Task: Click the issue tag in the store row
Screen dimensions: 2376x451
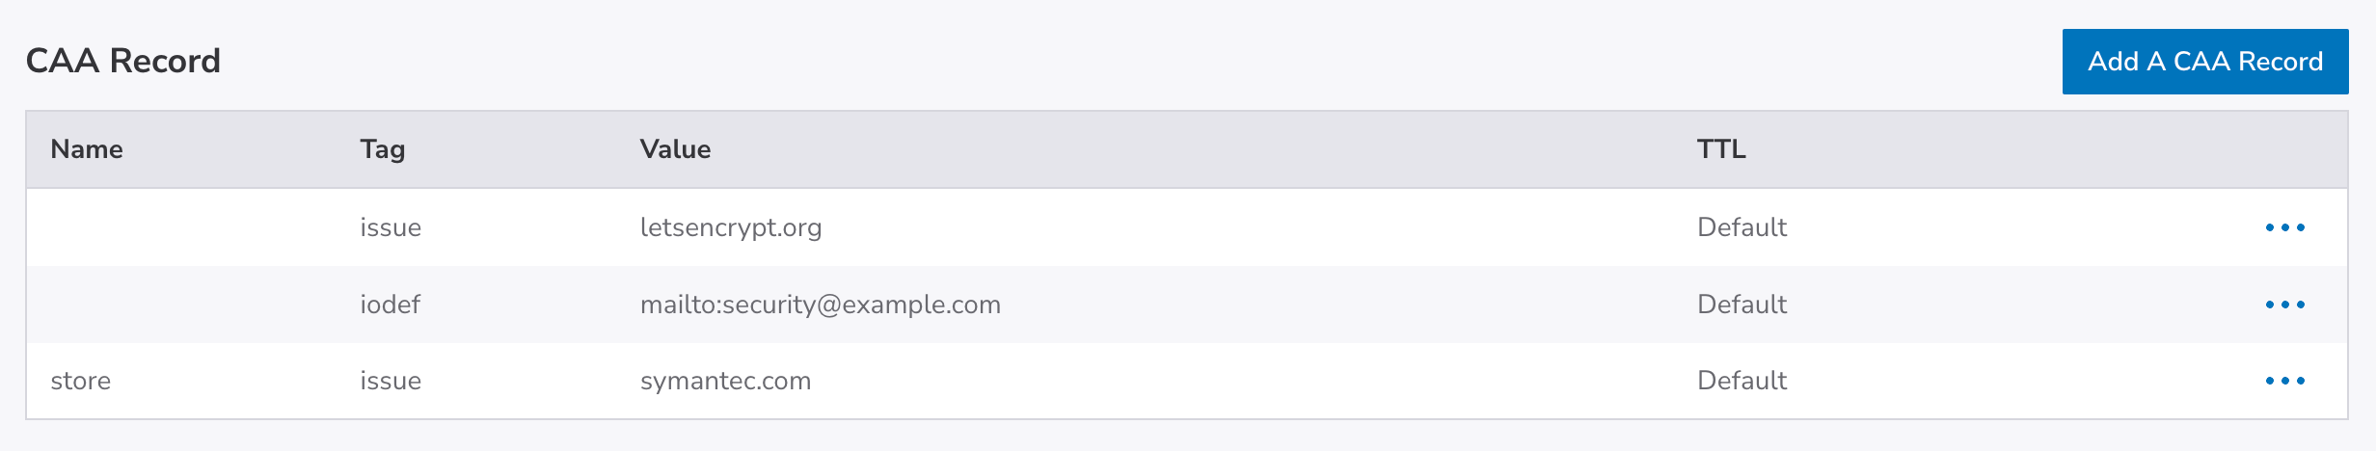Action: pyautogui.click(x=391, y=381)
